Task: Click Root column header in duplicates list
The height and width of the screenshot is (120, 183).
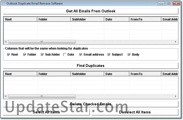Action: pos(20,74)
